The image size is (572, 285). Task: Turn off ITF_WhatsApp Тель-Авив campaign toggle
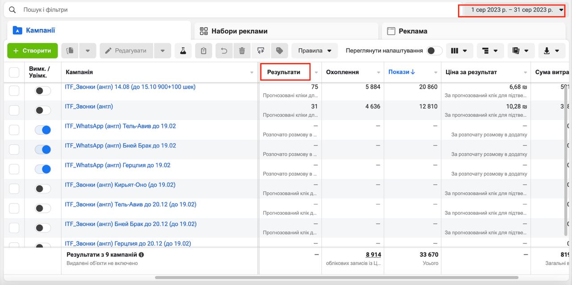(43, 130)
